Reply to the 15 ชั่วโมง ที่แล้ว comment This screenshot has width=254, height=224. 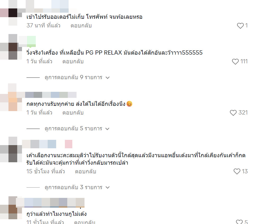(86, 171)
